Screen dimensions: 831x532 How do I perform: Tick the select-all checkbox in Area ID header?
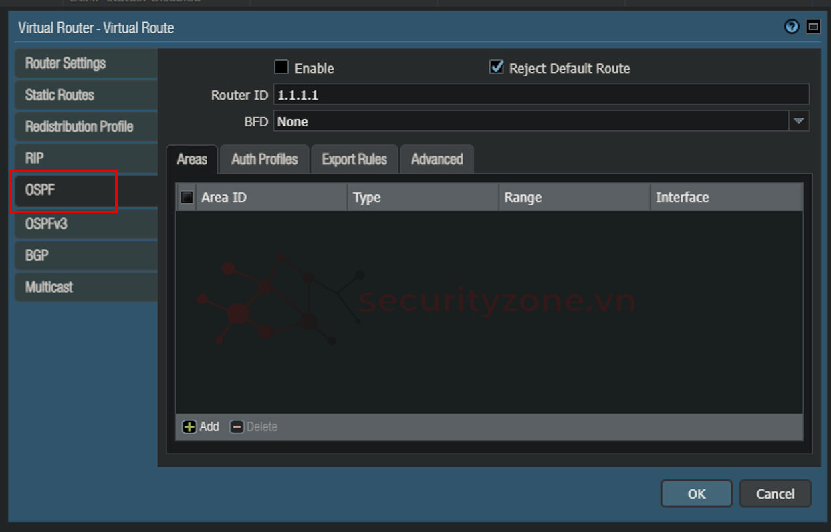click(x=187, y=197)
